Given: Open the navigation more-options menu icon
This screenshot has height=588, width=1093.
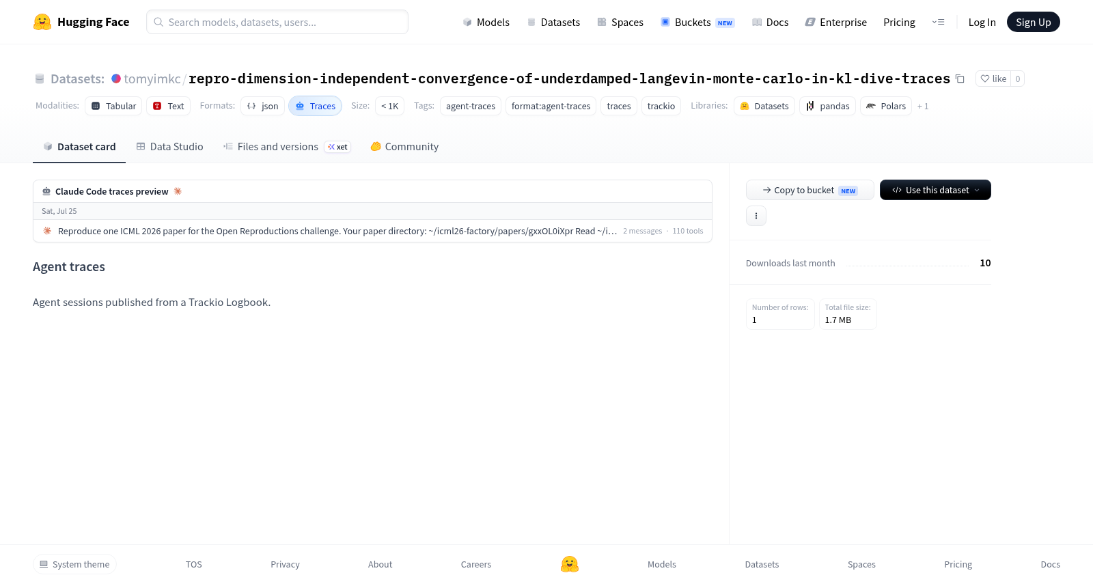Looking at the screenshot, I should point(939,22).
